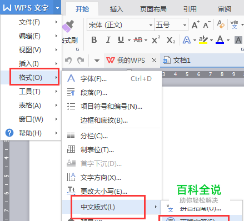Expand underline style dropdown arrow
The image size is (244, 221).
point(129,40)
